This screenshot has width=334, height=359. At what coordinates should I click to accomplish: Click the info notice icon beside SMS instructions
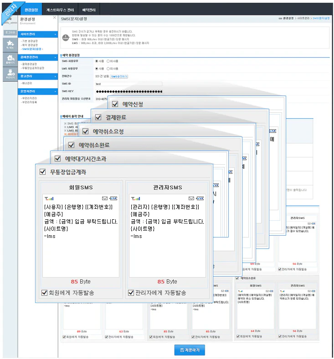pyautogui.click(x=66, y=38)
